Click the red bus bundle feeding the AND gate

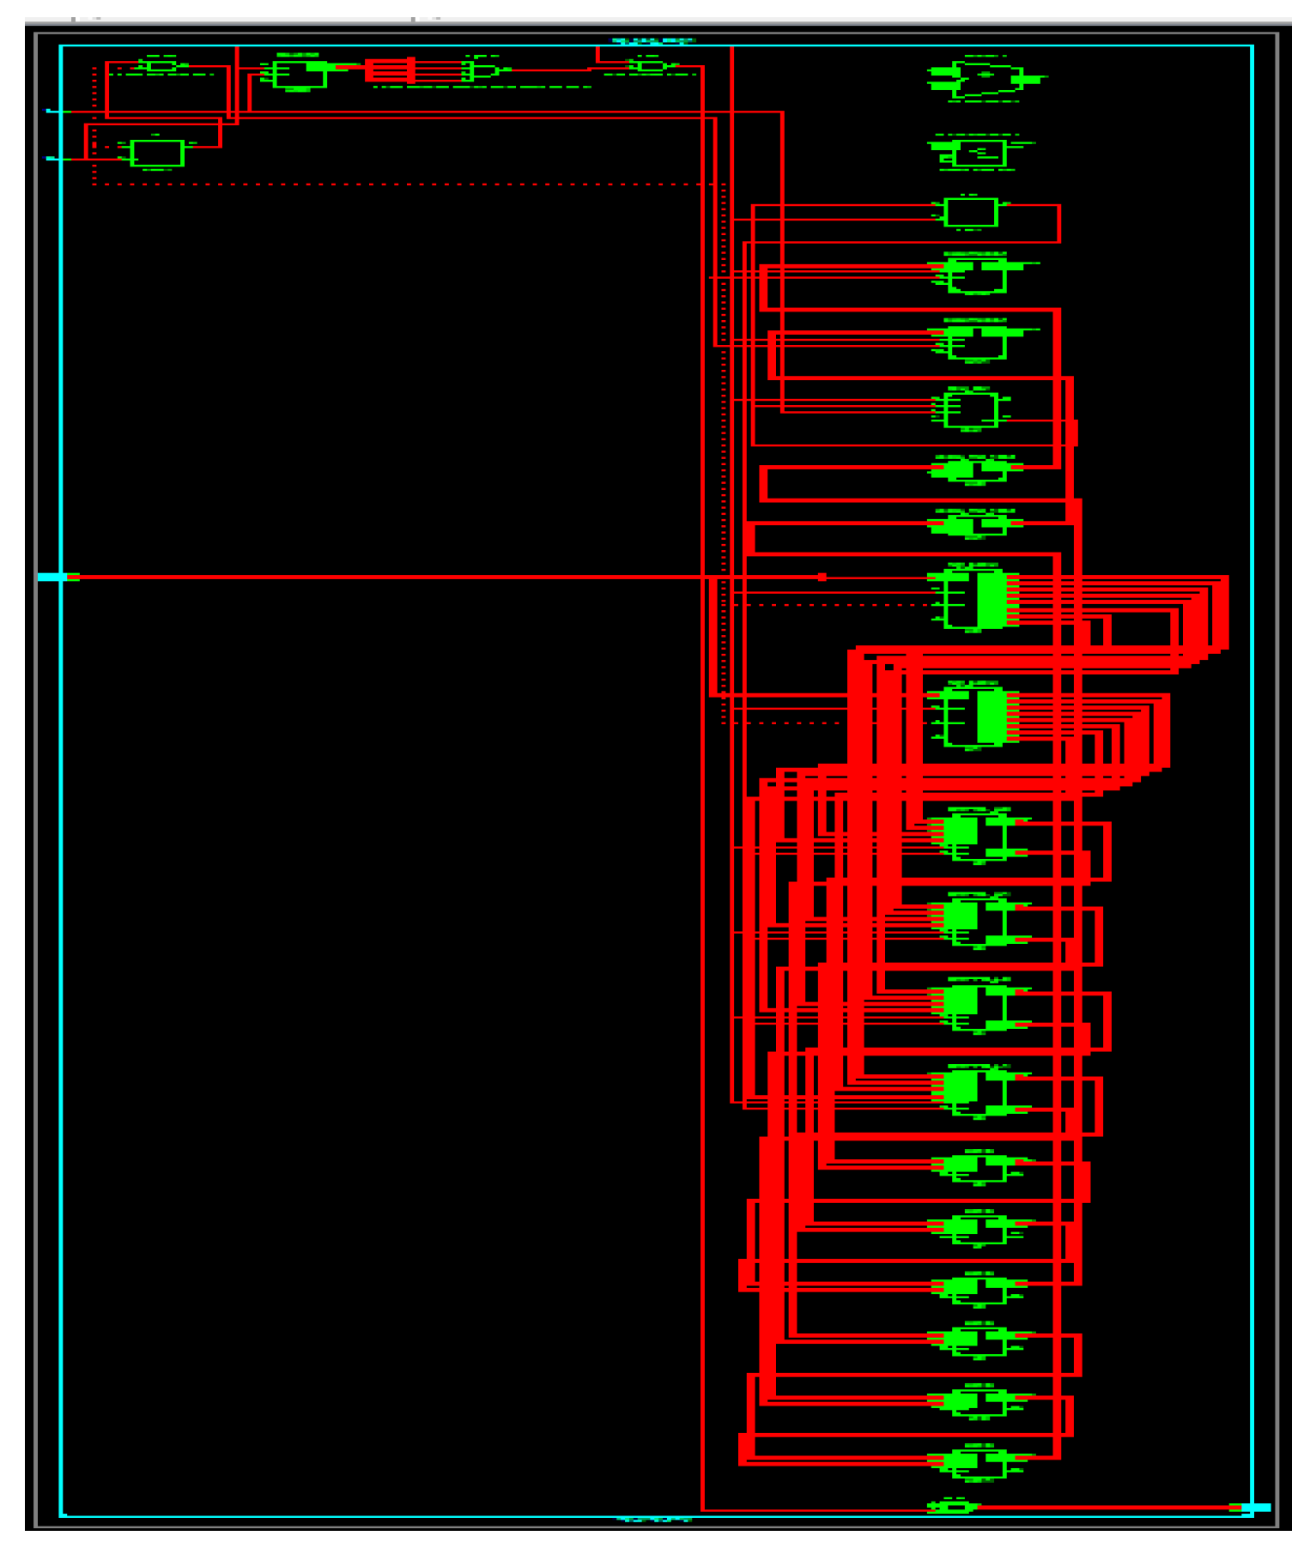(x=391, y=70)
